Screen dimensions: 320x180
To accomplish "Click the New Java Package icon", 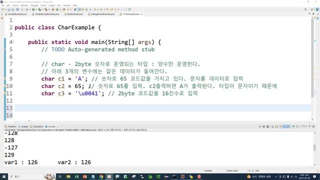I will 53,9.
